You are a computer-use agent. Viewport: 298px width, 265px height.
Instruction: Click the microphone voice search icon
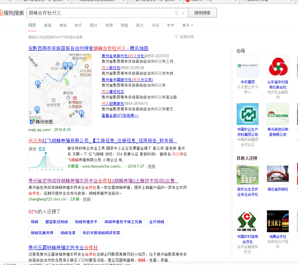pyautogui.click(x=176, y=13)
